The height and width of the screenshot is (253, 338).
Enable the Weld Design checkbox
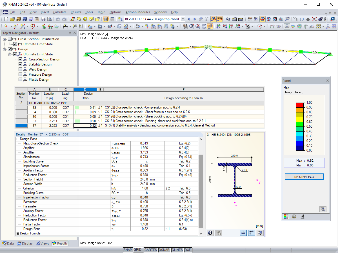[x=21, y=69]
